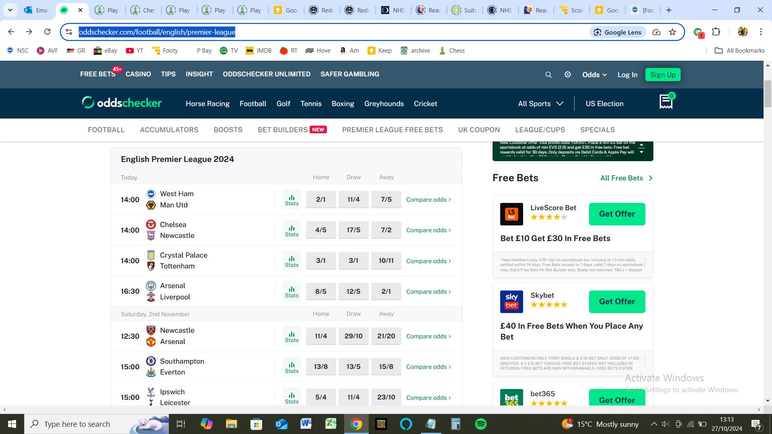Screen dimensions: 772x434
Task: Click the Sign Up button
Action: tap(663, 75)
